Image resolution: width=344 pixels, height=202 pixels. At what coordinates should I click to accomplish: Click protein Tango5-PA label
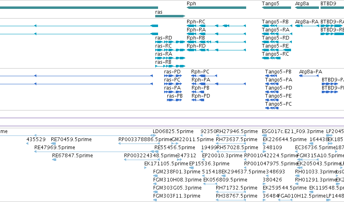pyautogui.click(x=279, y=80)
